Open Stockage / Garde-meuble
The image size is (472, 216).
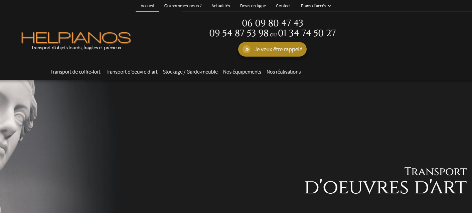(190, 72)
